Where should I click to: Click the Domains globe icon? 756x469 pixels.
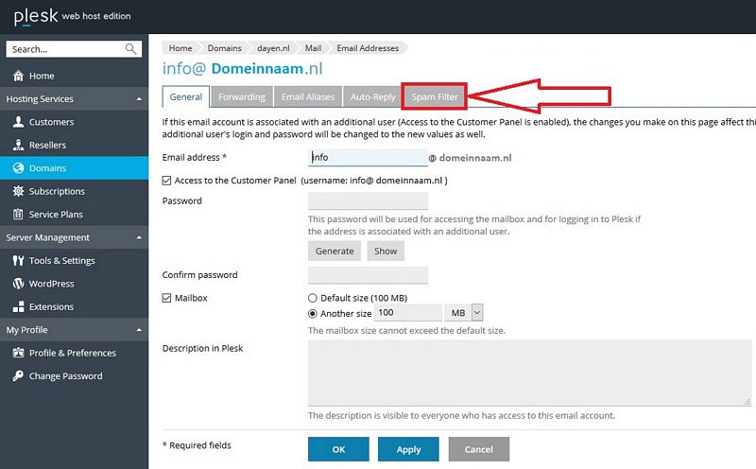[x=18, y=168]
